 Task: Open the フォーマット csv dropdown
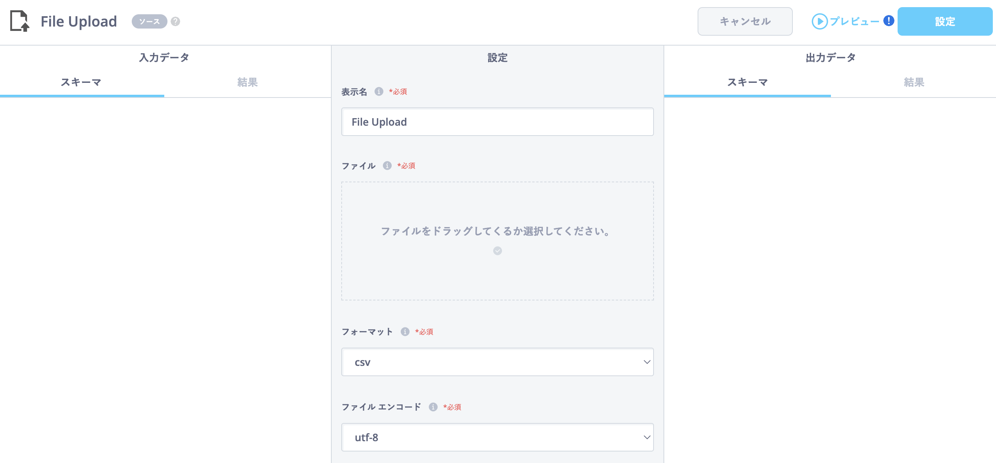498,362
